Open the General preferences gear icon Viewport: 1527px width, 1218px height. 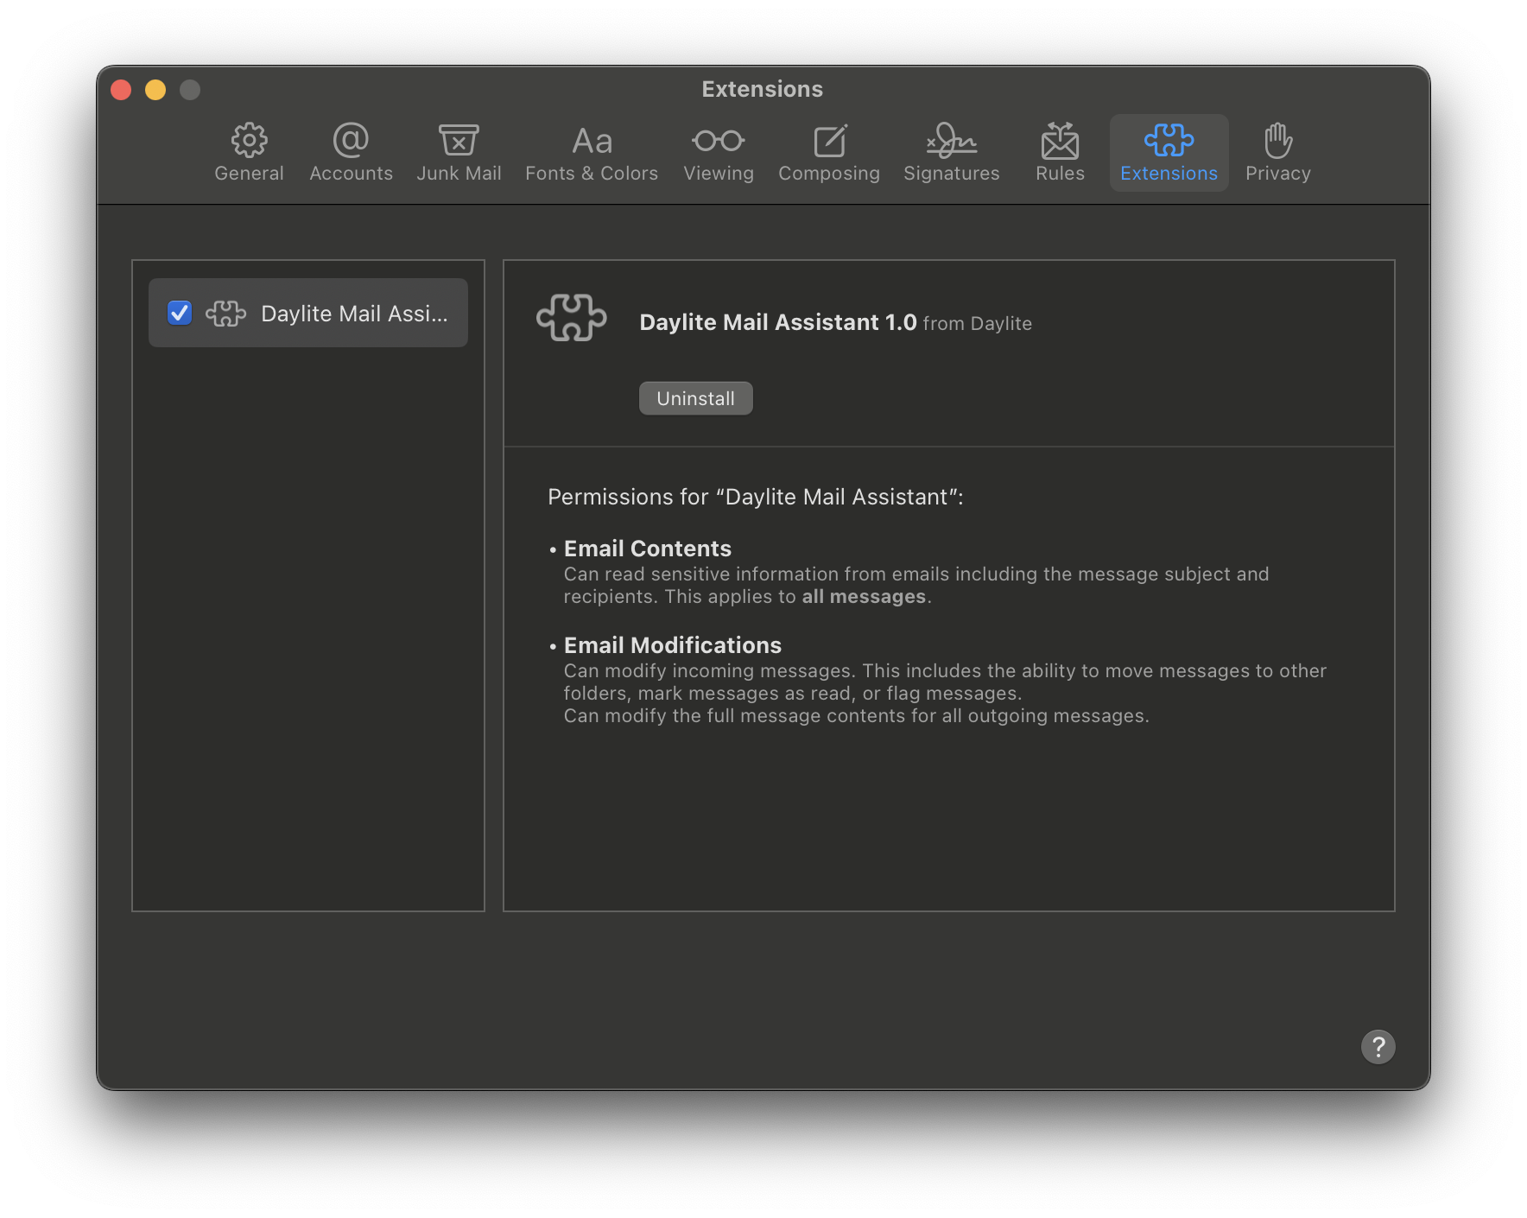coord(249,140)
